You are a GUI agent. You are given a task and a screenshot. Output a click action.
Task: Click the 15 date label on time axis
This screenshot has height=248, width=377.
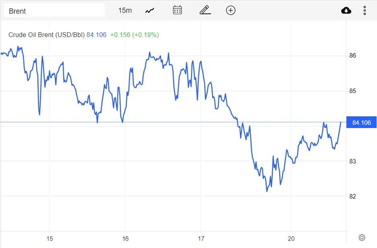[50, 238]
